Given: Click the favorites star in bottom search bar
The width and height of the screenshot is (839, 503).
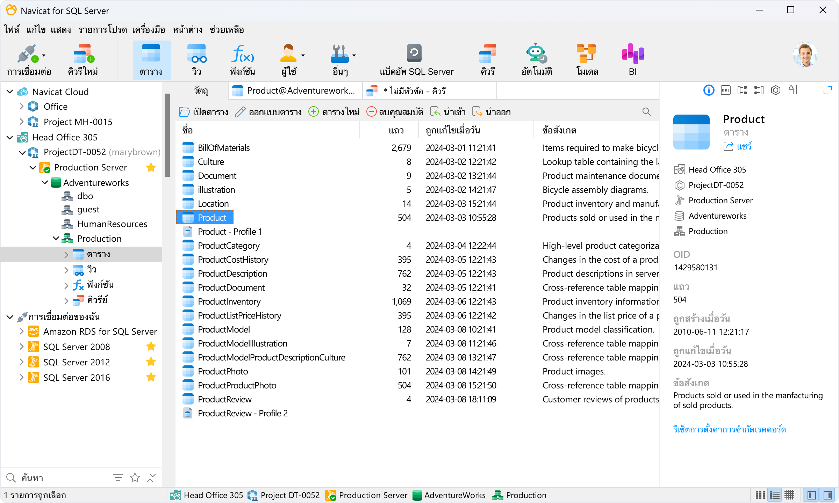Looking at the screenshot, I should (x=135, y=478).
